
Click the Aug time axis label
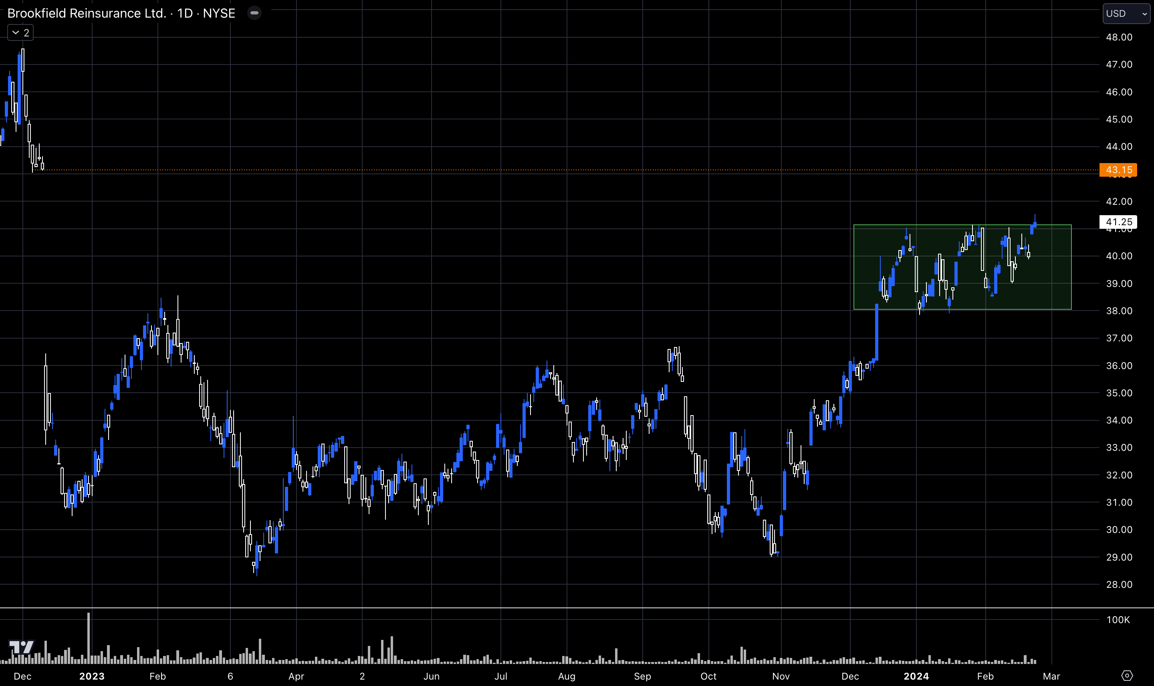(x=567, y=676)
